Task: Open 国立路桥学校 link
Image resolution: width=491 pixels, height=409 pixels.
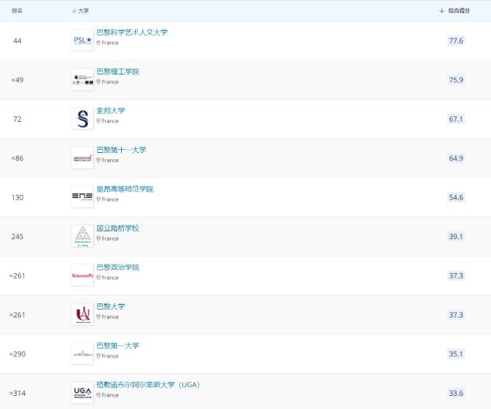Action: 118,228
